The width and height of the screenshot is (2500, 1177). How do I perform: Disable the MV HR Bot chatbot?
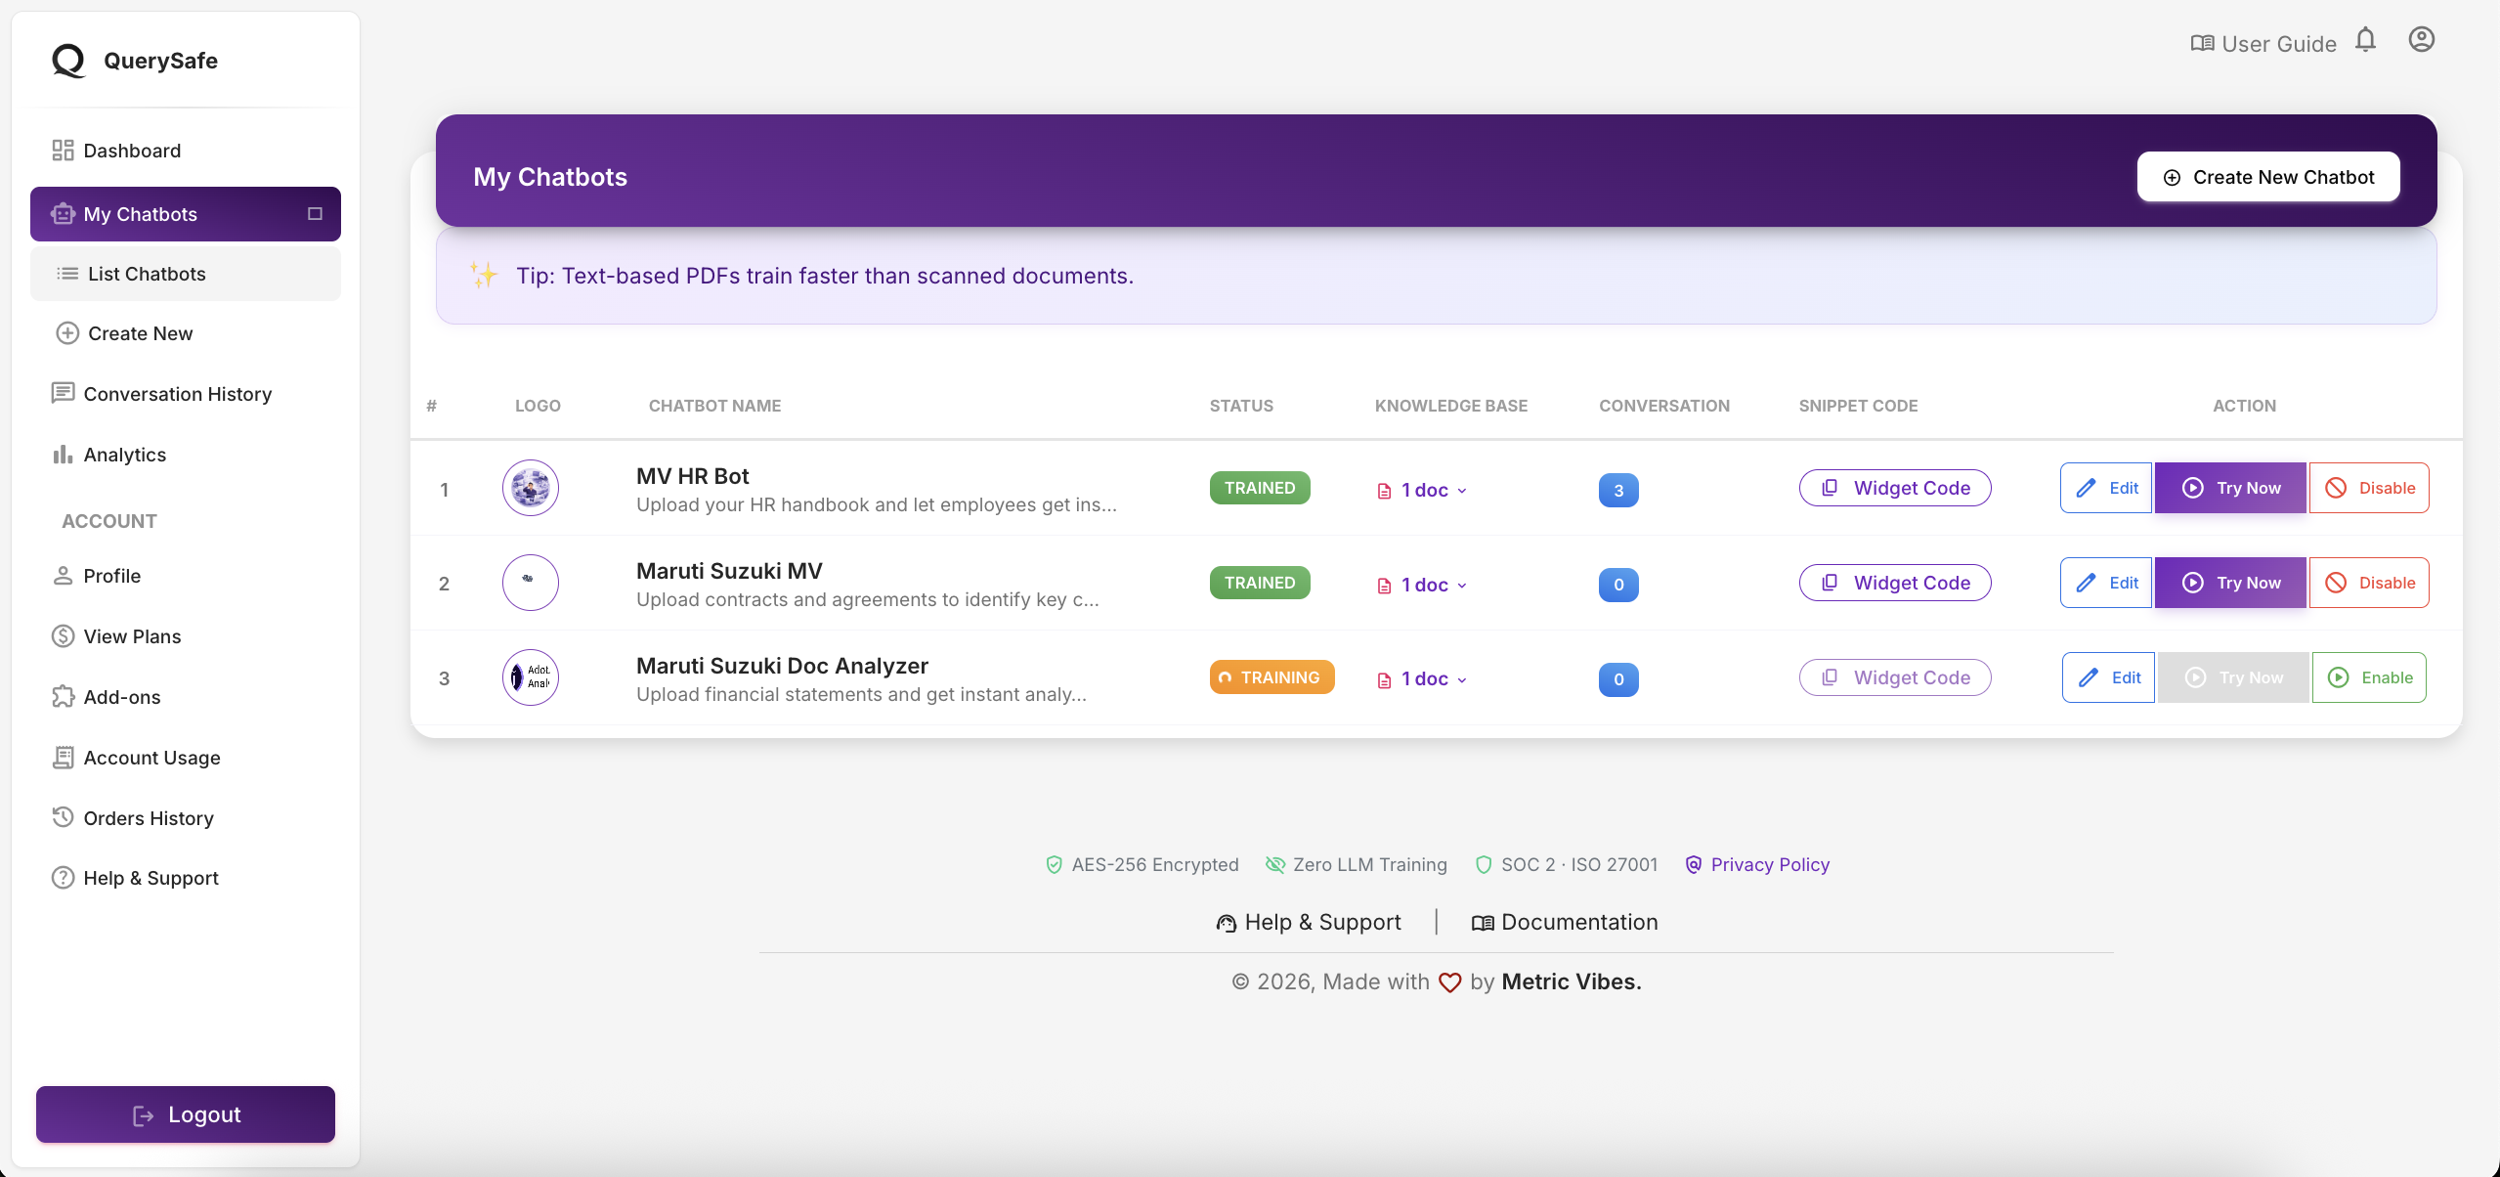point(2368,487)
